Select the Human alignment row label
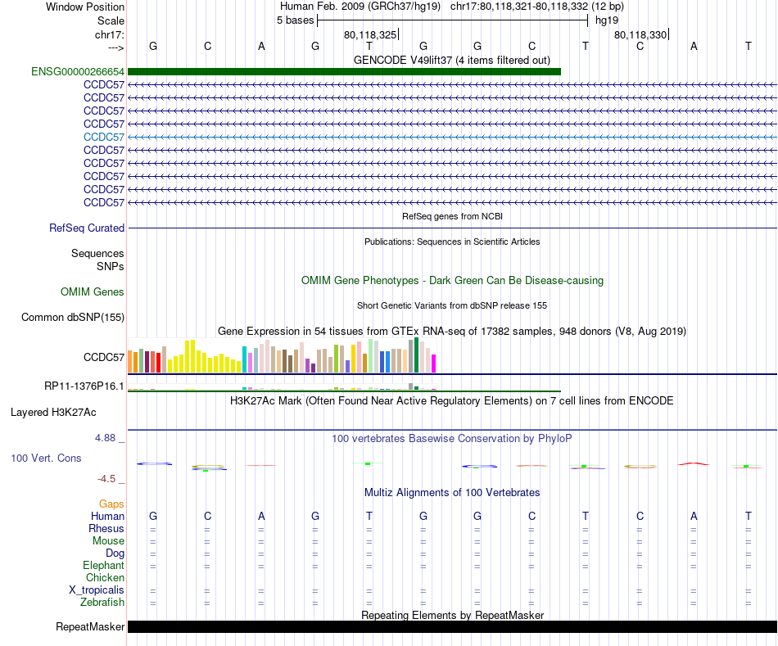This screenshot has width=778, height=646. 107,516
